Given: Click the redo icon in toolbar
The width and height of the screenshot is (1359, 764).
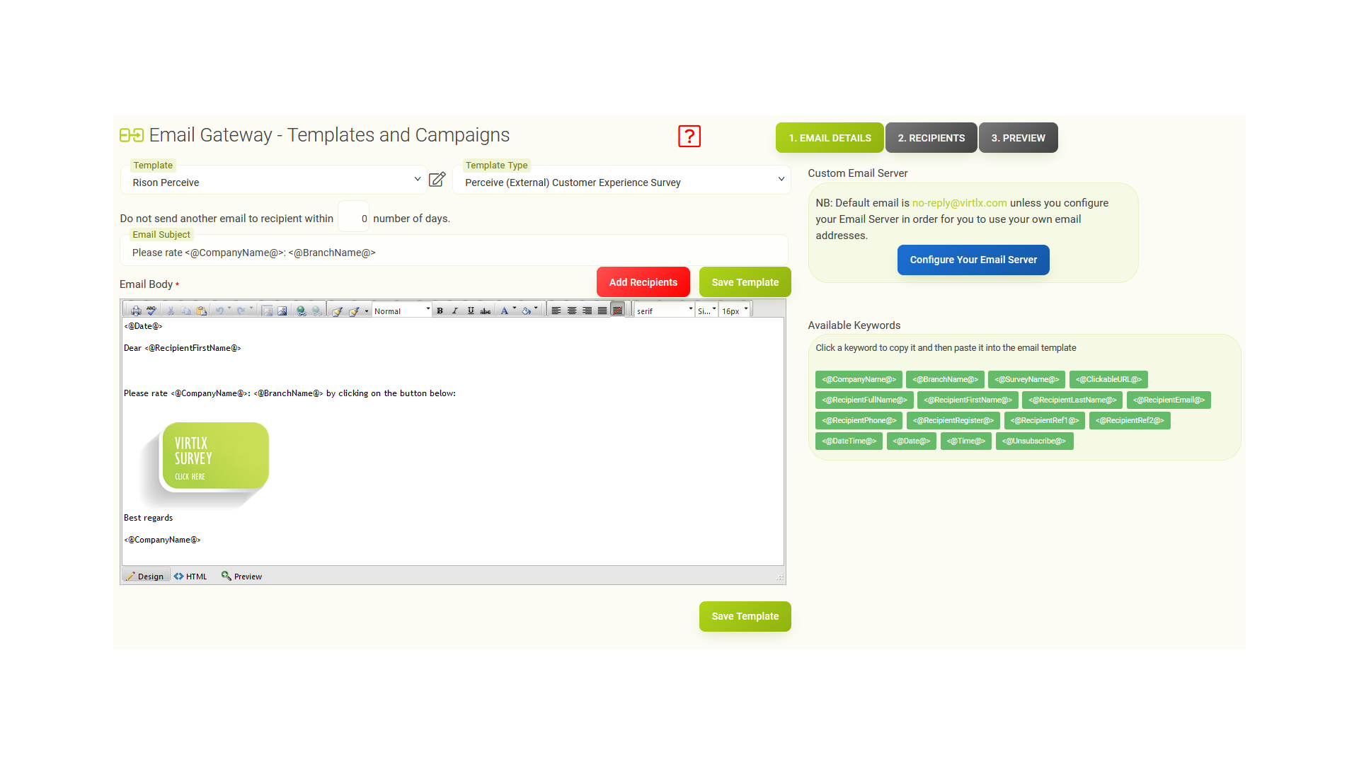Looking at the screenshot, I should tap(241, 310).
